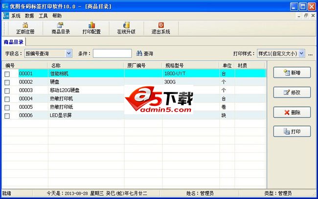
Task: Expand the 字段名 query field dropdown
Action: pos(69,53)
